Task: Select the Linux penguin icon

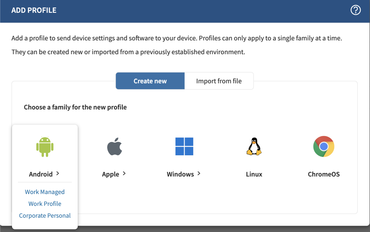Action: point(254,146)
